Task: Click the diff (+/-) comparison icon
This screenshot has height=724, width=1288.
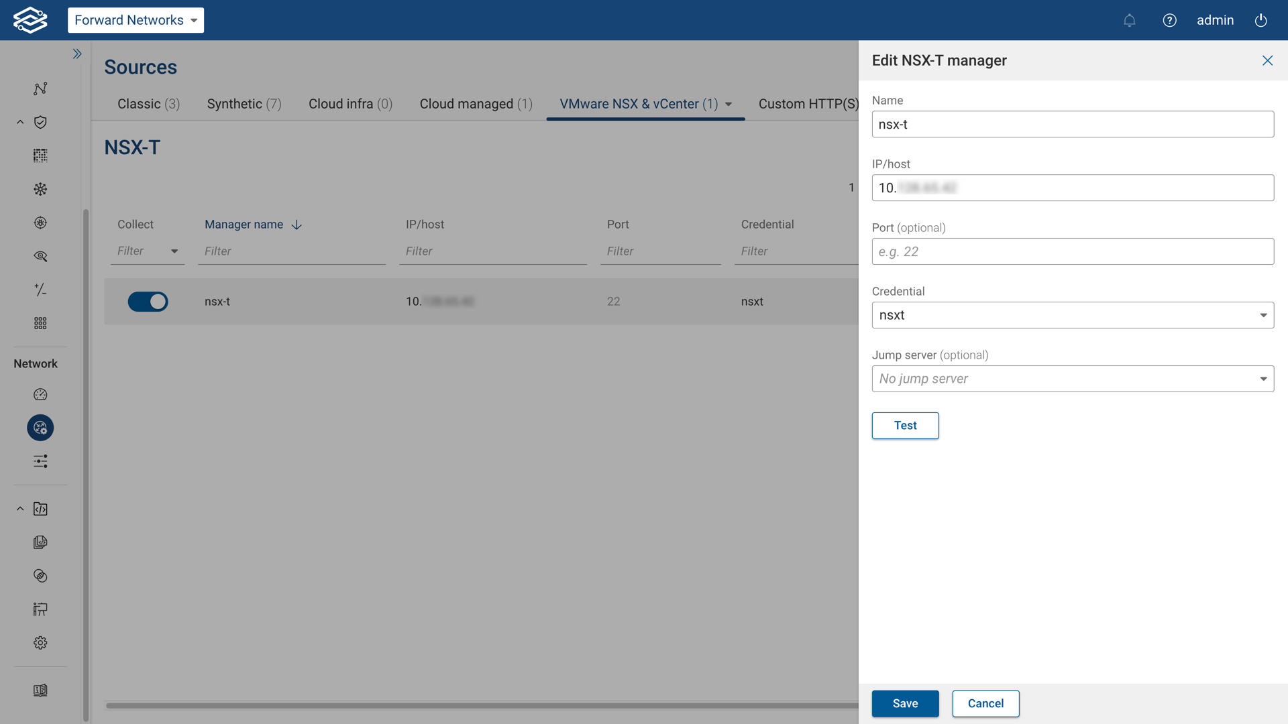Action: click(x=40, y=290)
